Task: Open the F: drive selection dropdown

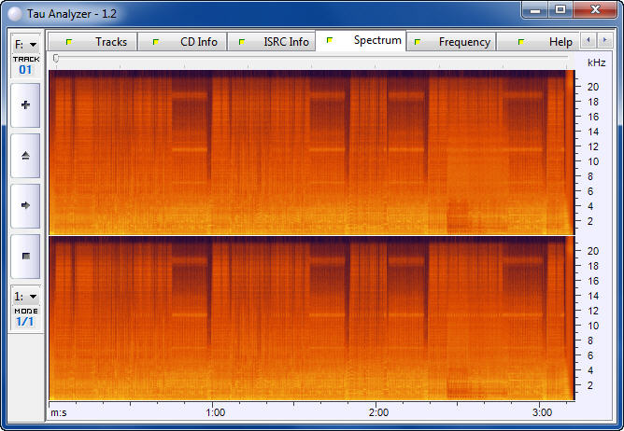Action: (25, 44)
